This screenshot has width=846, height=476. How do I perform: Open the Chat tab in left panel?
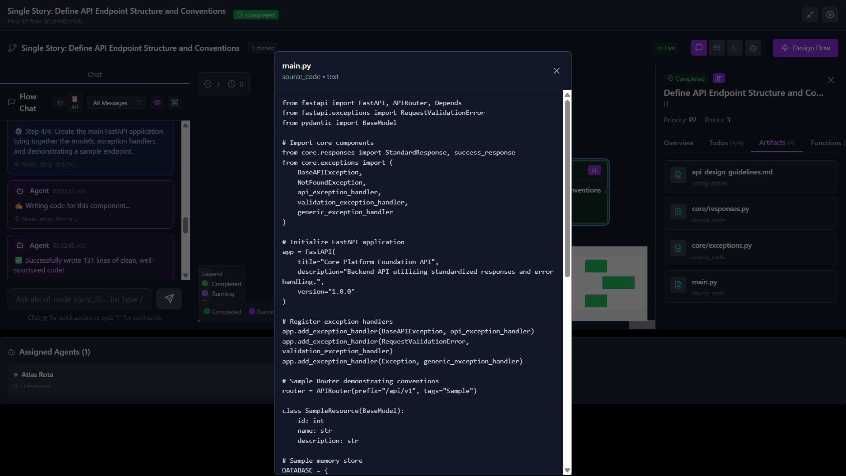pos(94,74)
